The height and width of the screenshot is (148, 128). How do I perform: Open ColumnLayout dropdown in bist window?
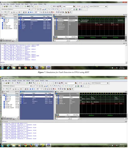(31, 86)
